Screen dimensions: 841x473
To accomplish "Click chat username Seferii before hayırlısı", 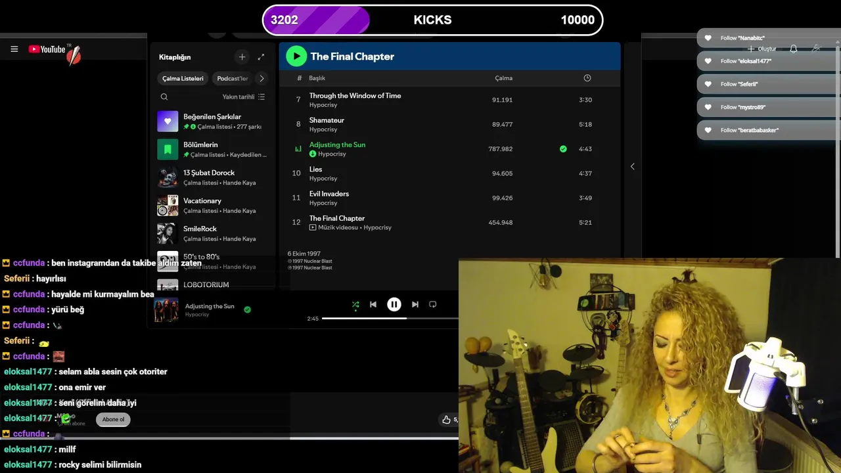I will pos(16,279).
